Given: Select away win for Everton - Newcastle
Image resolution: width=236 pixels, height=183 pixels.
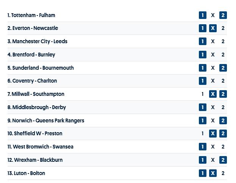Looking at the screenshot, I should (x=223, y=28).
